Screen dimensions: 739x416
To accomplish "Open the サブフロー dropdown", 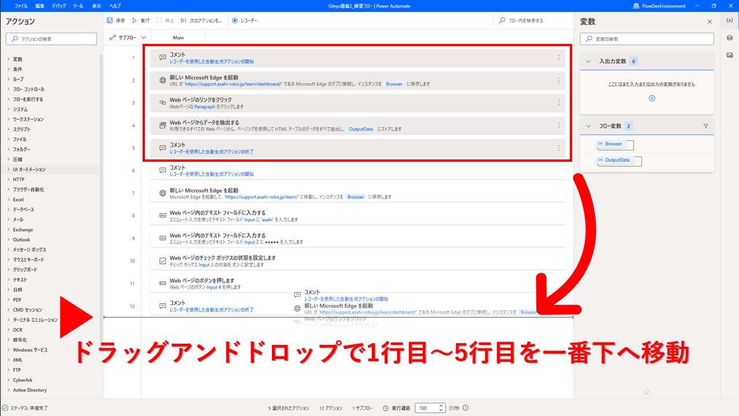I will click(x=128, y=38).
